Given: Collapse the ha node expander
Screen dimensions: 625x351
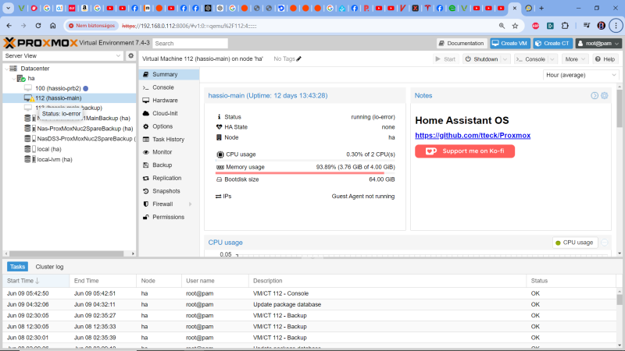Looking at the screenshot, I should (x=13, y=79).
